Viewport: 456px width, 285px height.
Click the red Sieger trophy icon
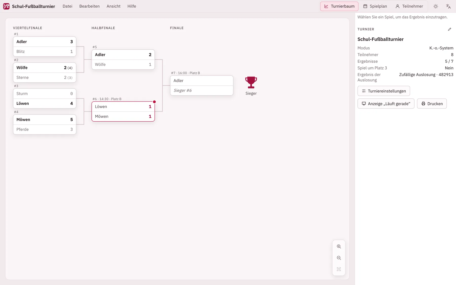[x=251, y=82]
